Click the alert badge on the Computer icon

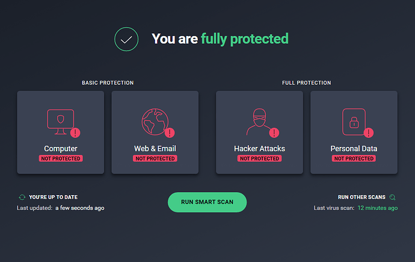point(75,133)
